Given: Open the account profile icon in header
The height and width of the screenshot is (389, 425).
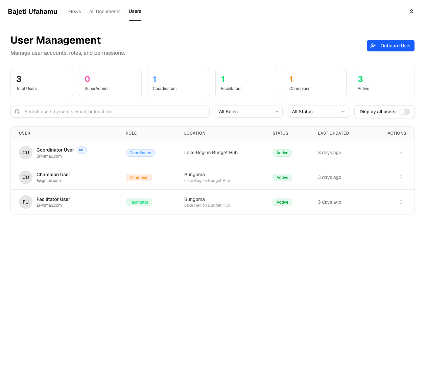Looking at the screenshot, I should [x=411, y=12].
